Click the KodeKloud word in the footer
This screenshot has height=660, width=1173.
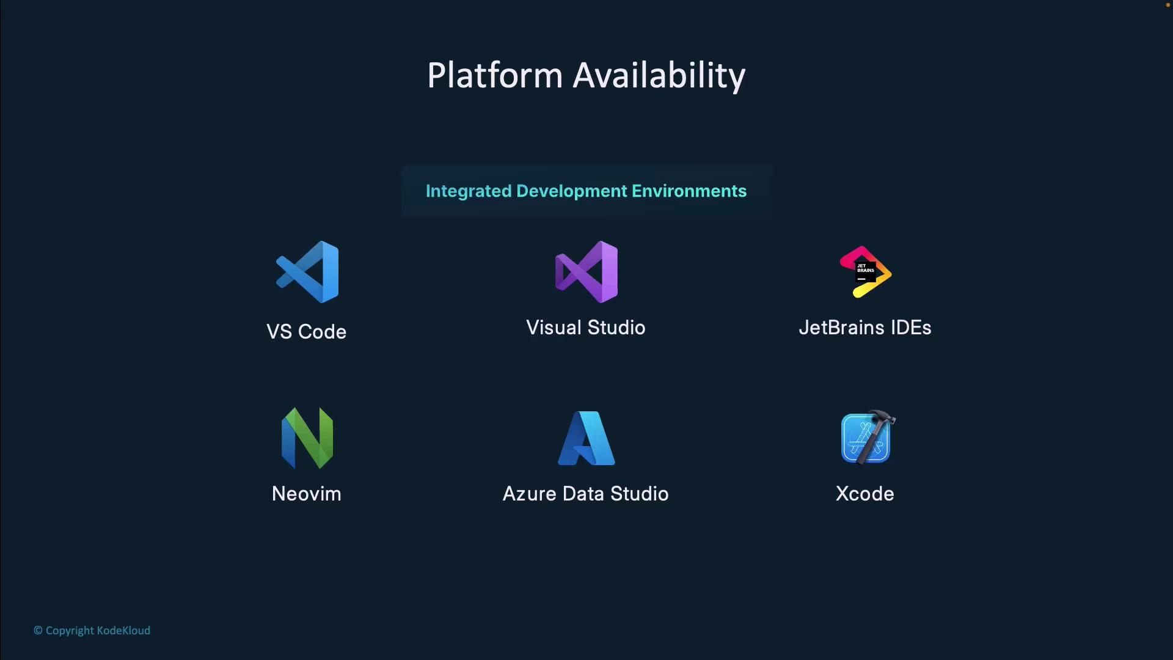click(123, 631)
